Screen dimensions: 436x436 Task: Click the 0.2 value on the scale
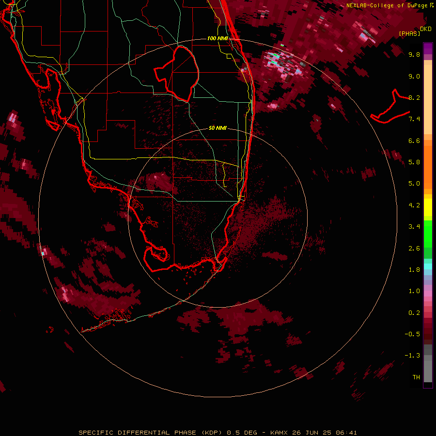(414, 313)
